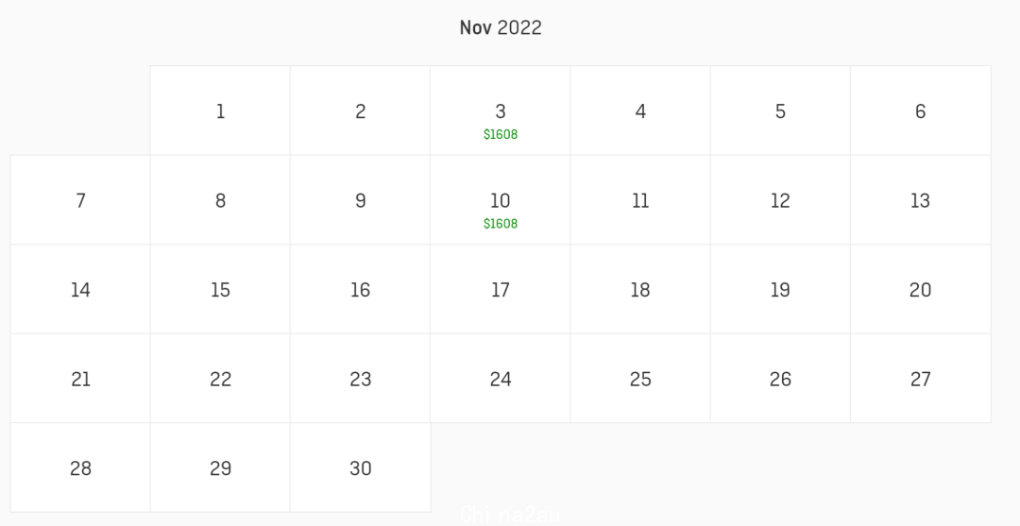Choose date 1 in the calendar
The width and height of the screenshot is (1020, 526).
click(x=220, y=110)
